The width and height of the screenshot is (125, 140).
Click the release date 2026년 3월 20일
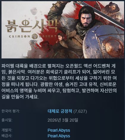tap(63, 120)
